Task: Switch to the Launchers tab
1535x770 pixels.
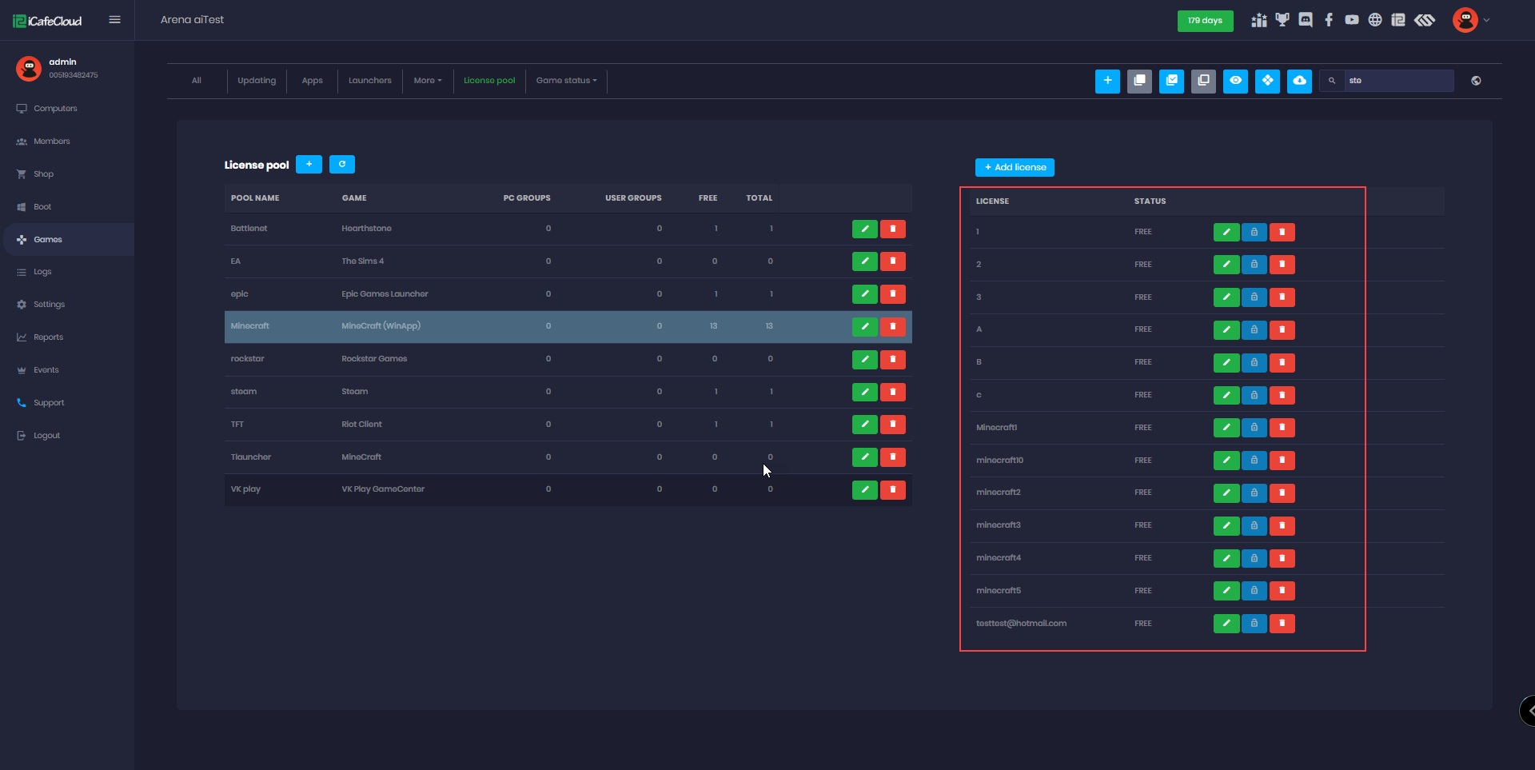Action: click(369, 81)
